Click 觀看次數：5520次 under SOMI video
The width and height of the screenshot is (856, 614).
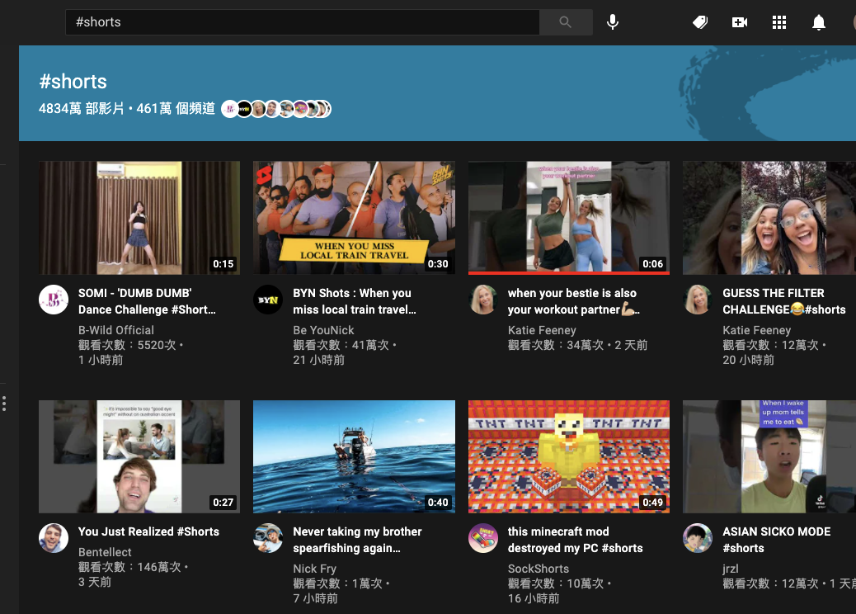(x=127, y=345)
